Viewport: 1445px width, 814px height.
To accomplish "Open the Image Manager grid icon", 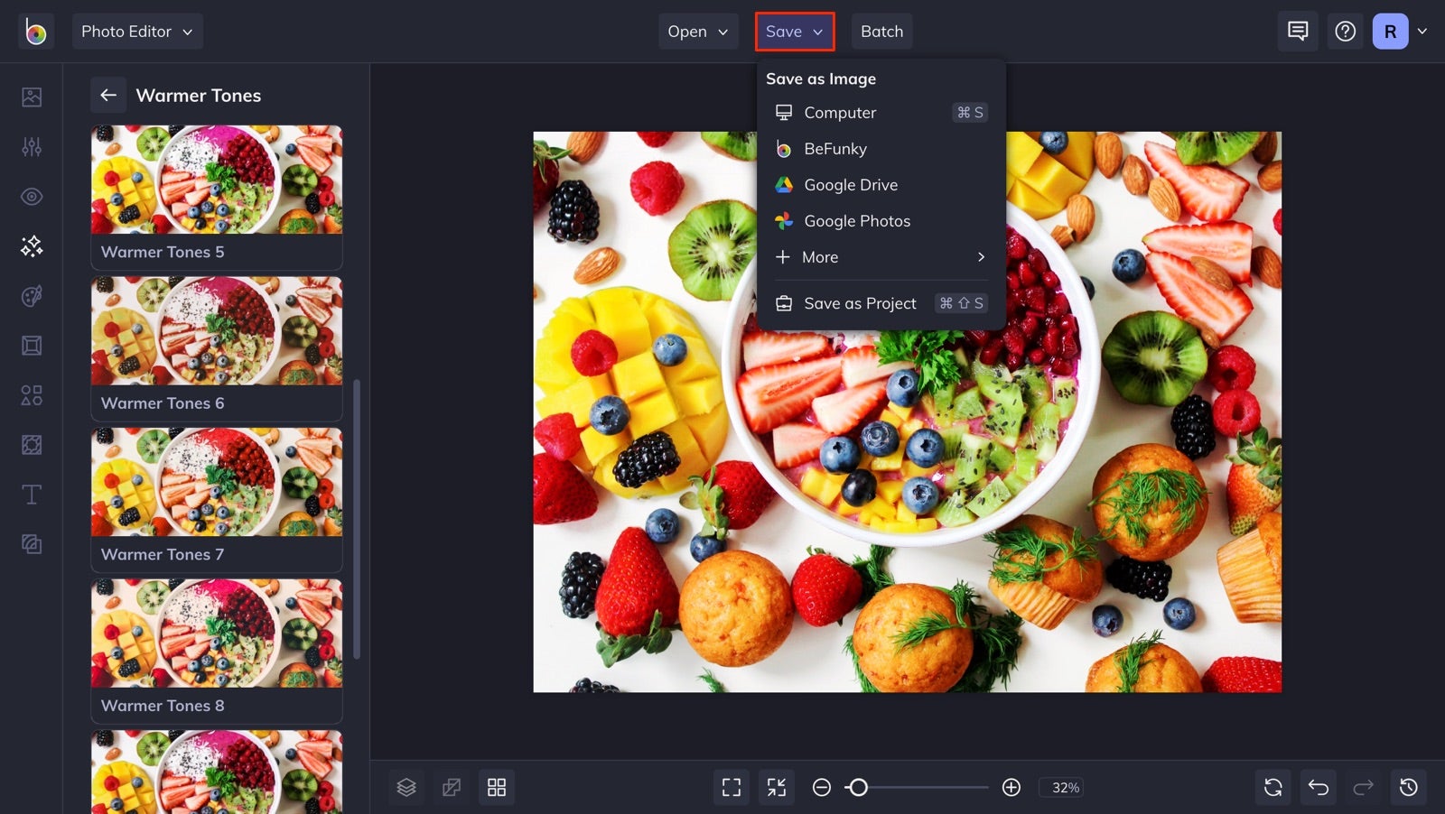I will click(496, 786).
